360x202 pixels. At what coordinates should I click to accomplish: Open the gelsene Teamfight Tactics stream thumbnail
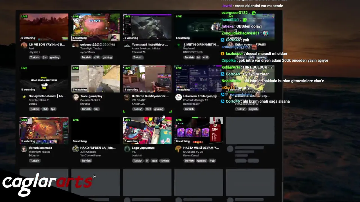coord(96,27)
